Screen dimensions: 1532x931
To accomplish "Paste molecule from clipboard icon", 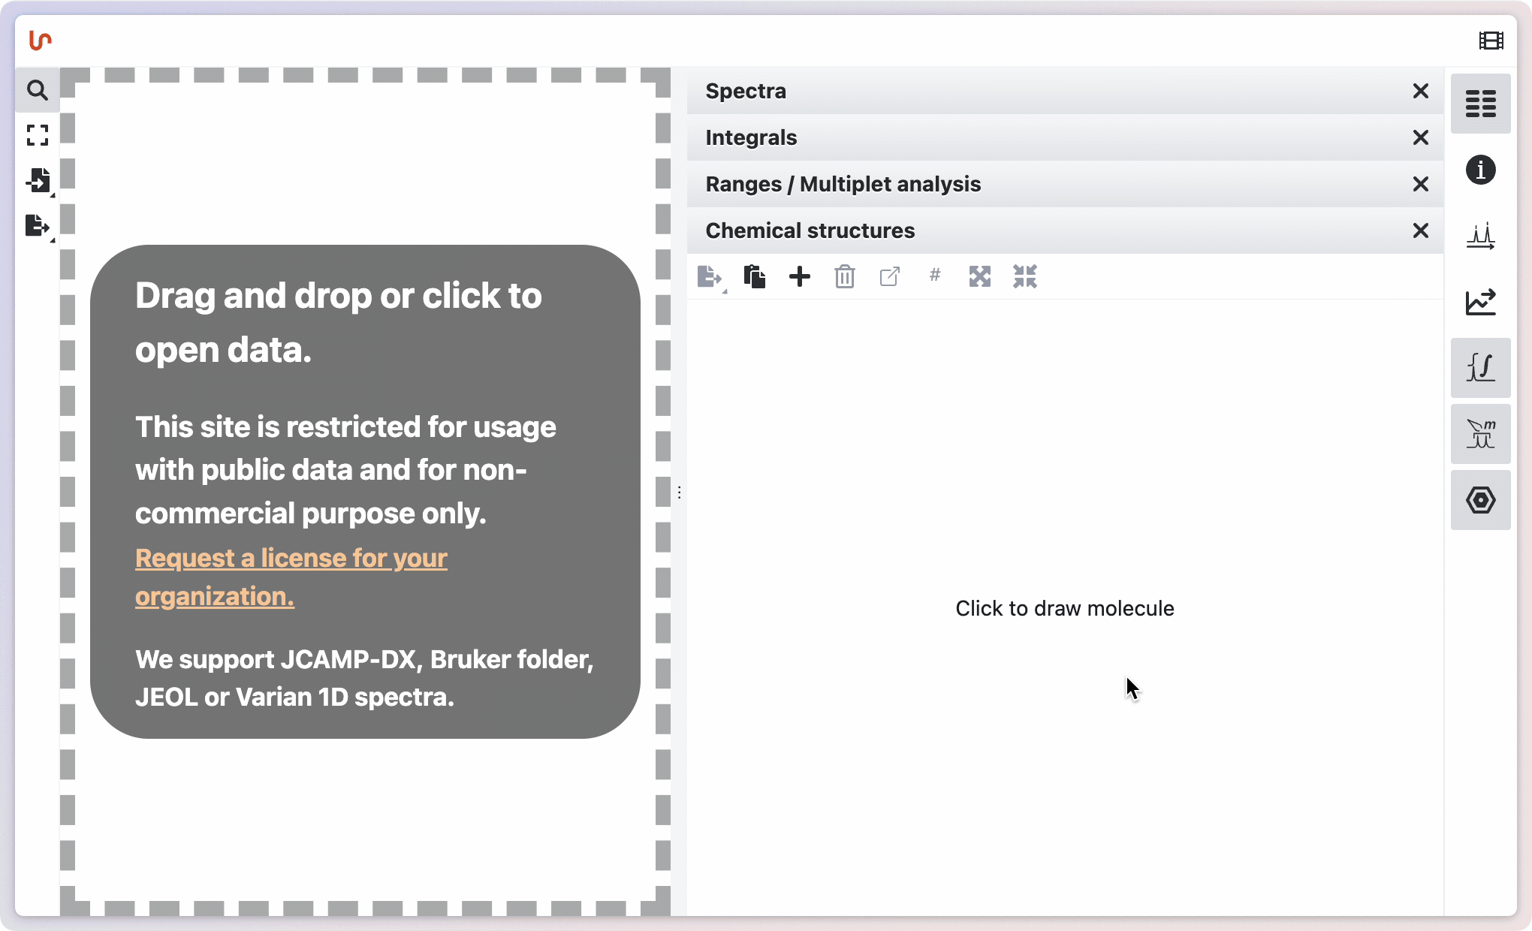I will [x=754, y=277].
